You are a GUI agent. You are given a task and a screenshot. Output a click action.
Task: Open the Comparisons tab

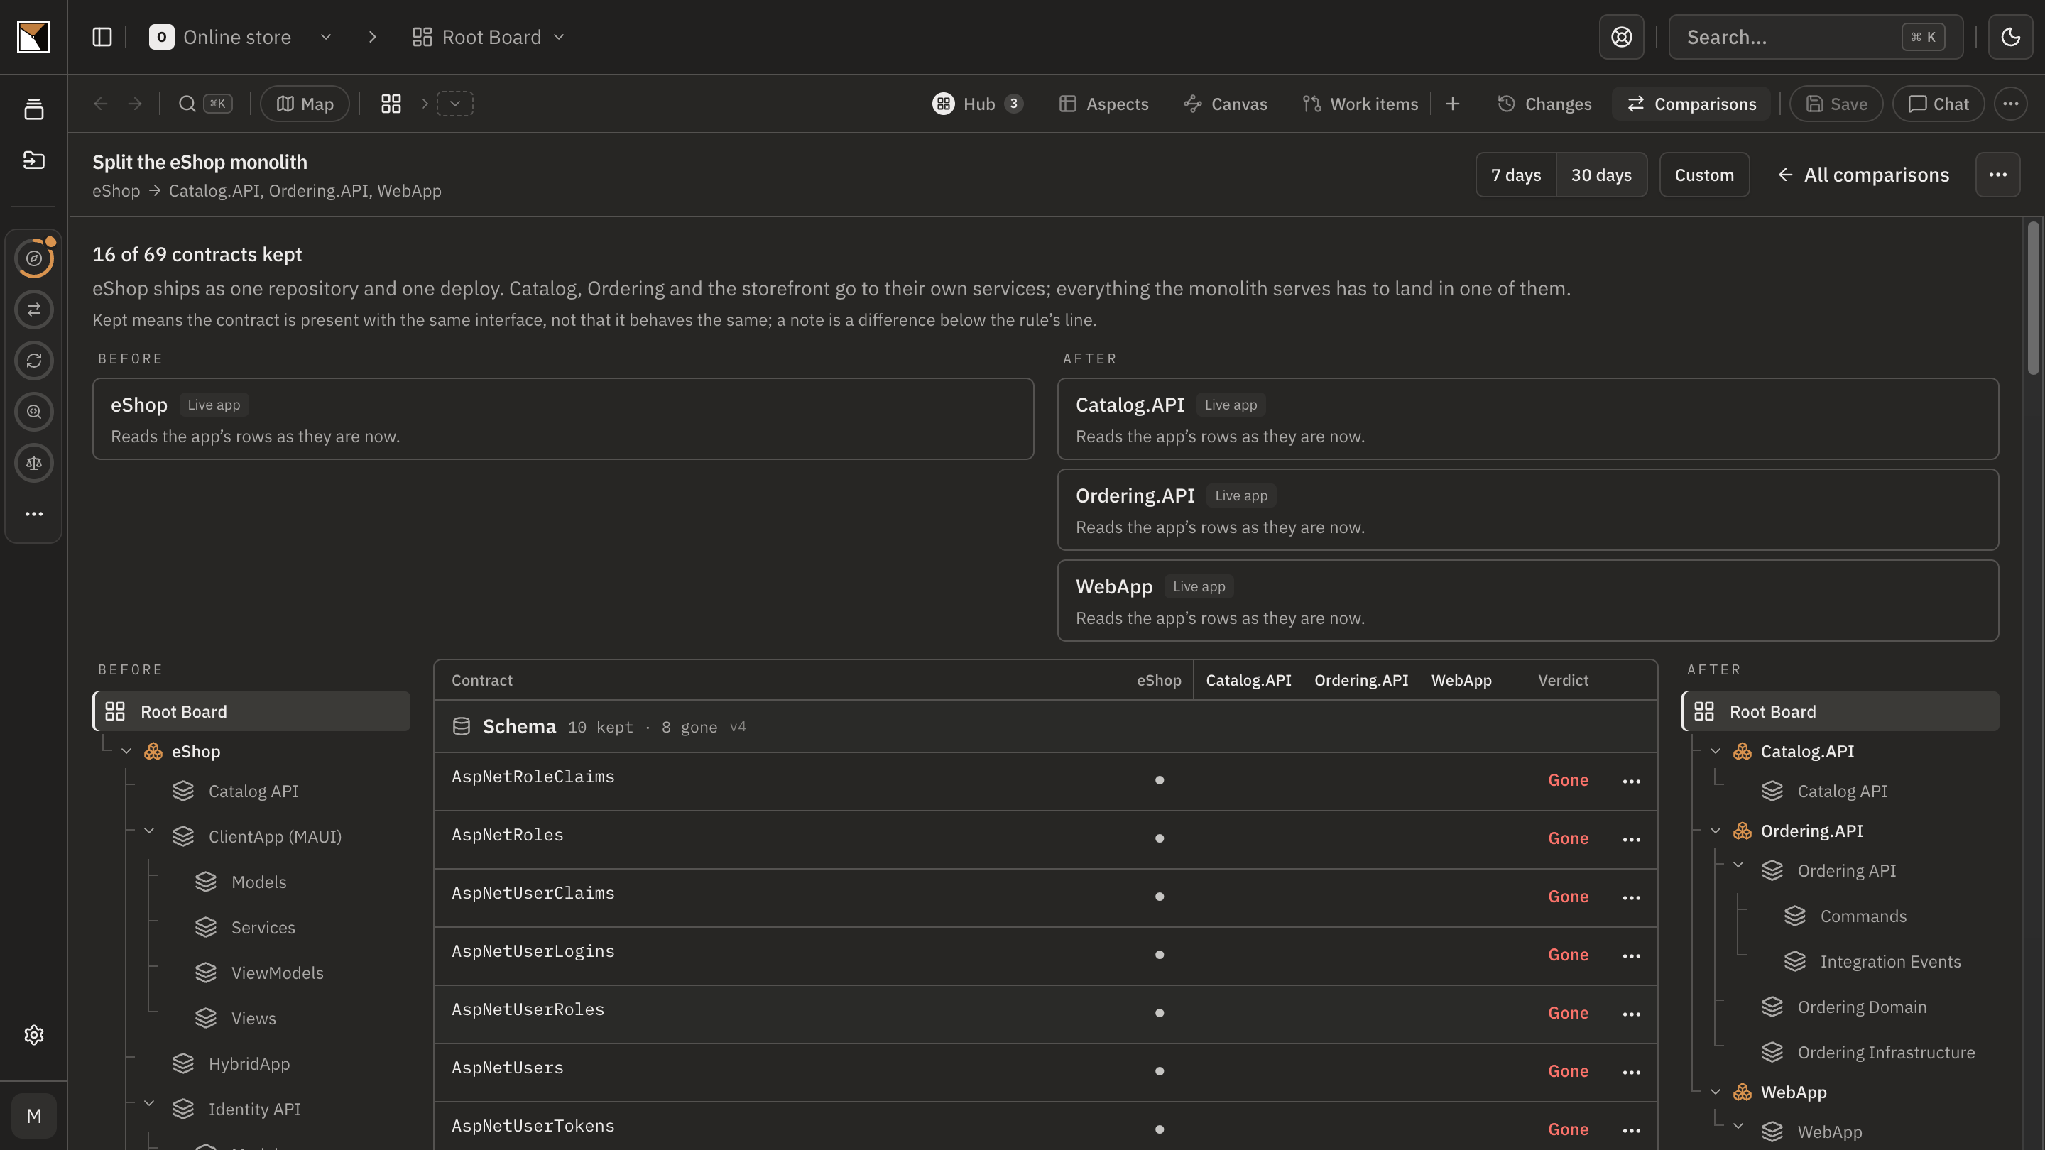click(1691, 104)
